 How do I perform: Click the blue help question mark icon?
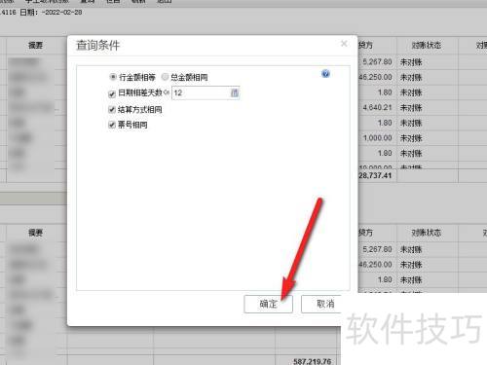[x=325, y=74]
